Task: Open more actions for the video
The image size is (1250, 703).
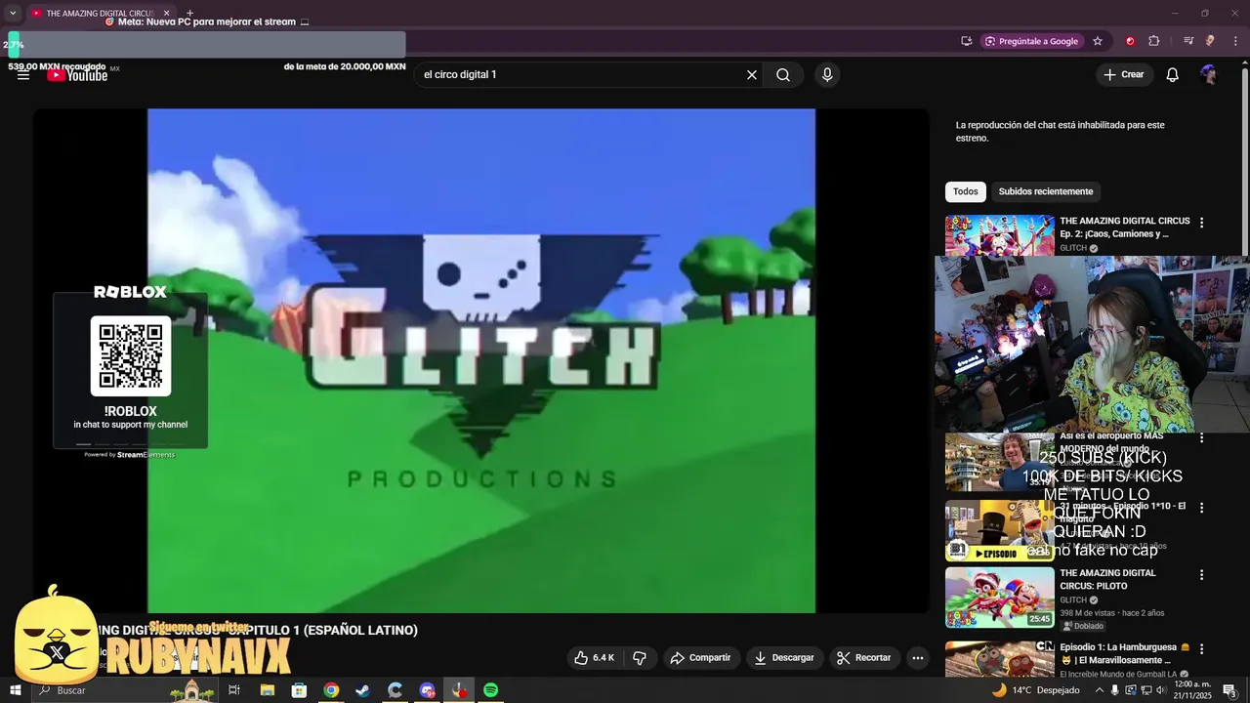Action: 917,658
